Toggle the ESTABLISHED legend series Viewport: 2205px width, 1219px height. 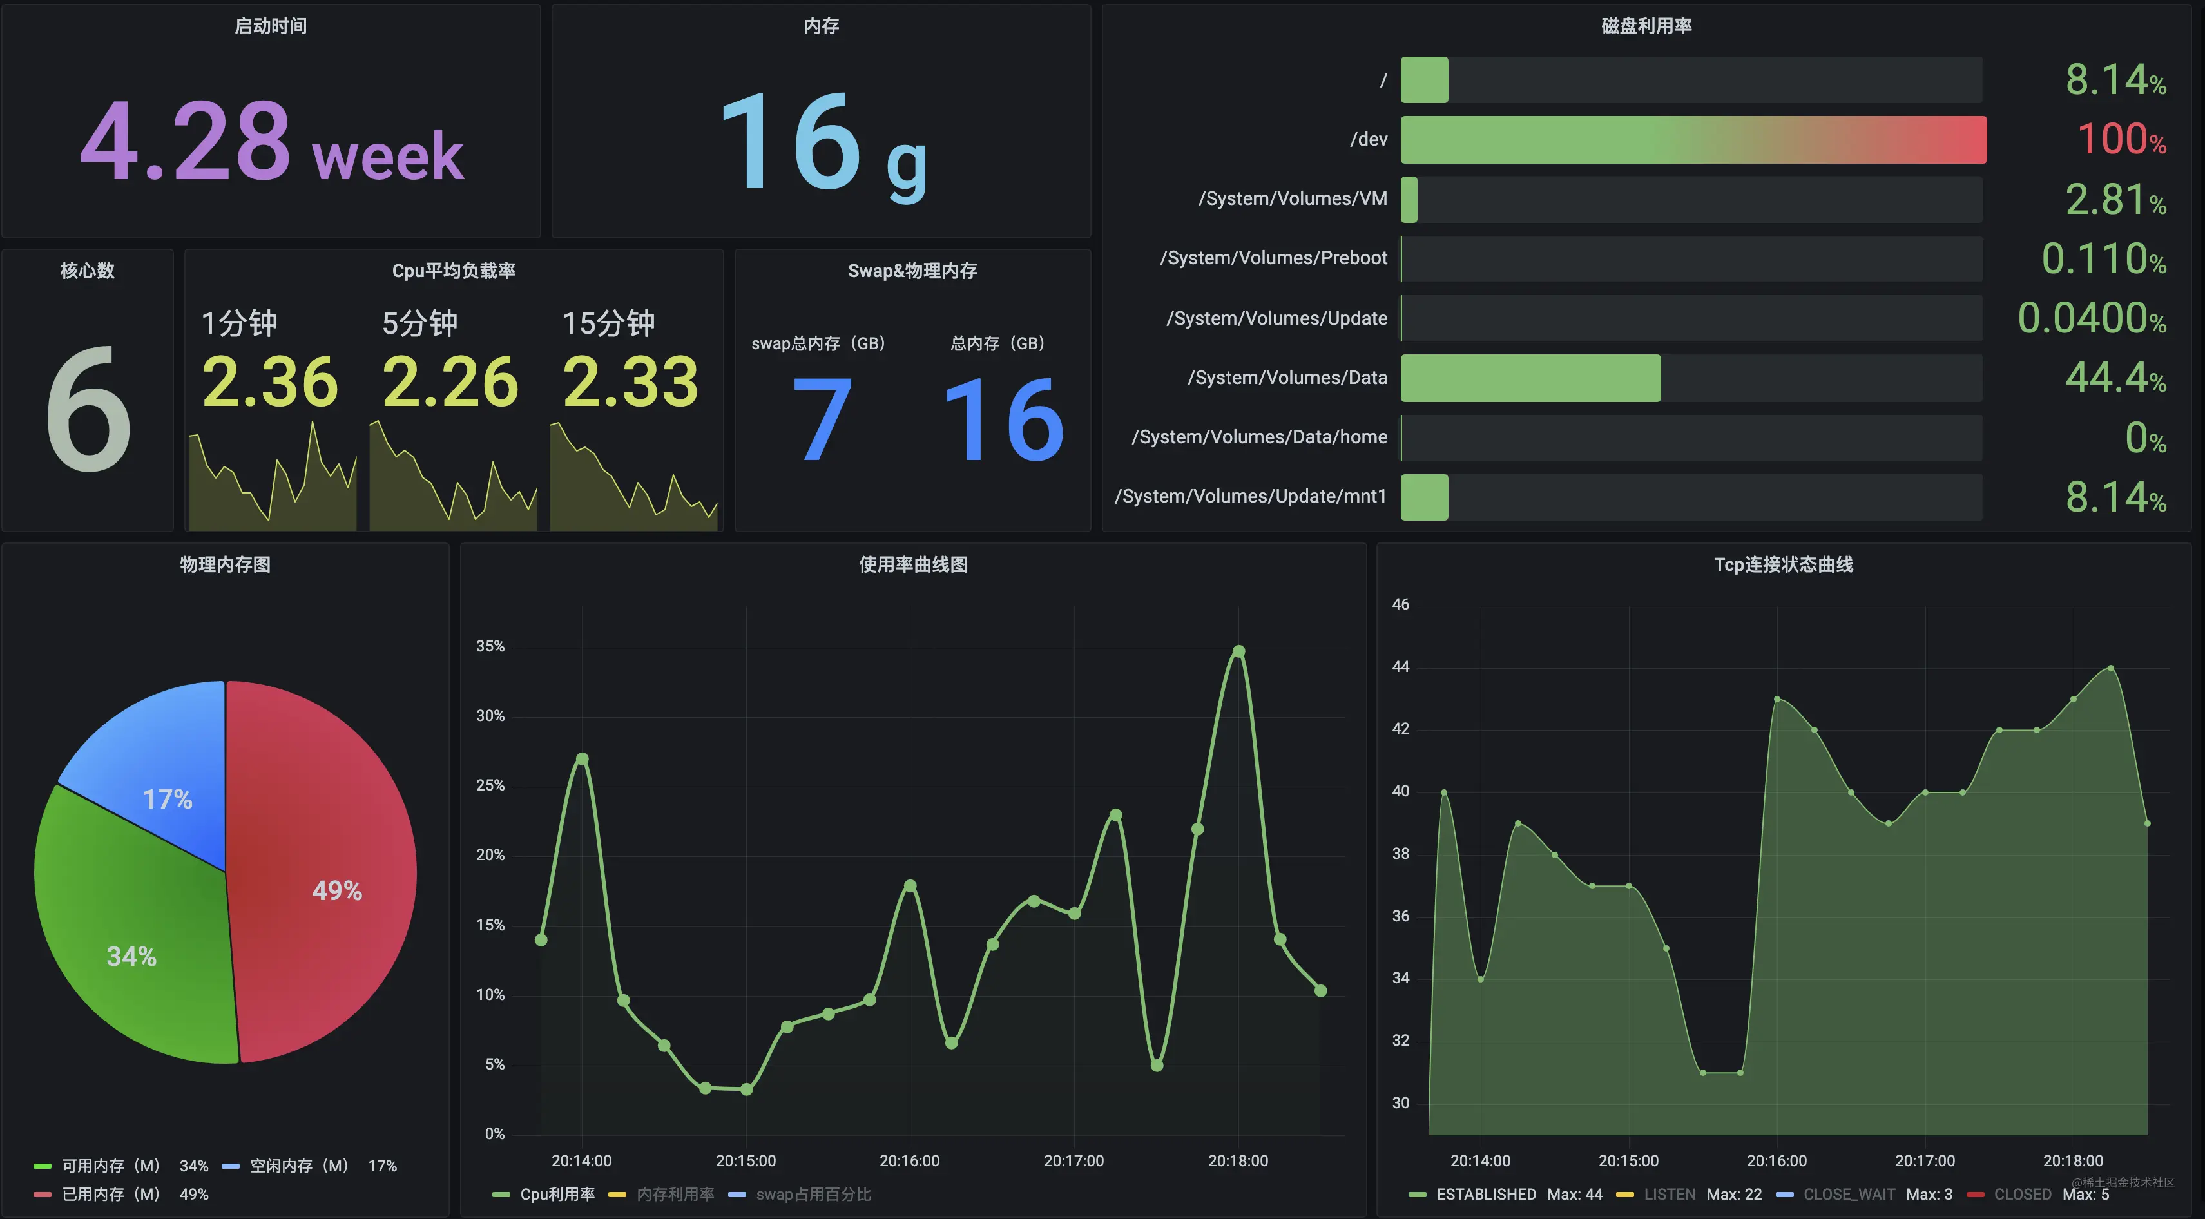click(1486, 1194)
